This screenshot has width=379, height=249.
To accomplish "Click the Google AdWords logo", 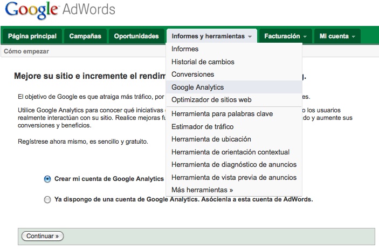I will coord(59,11).
